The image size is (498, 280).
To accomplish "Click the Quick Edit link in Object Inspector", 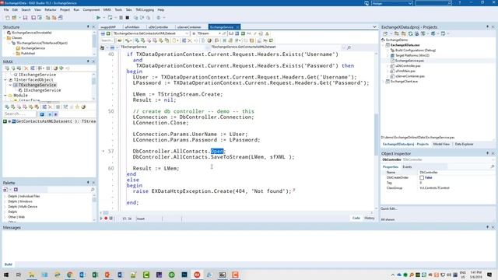I will click(389, 209).
